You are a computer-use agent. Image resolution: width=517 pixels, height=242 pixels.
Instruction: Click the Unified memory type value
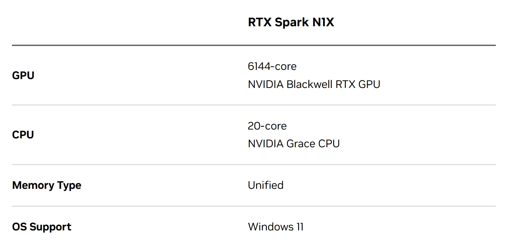[x=266, y=185]
